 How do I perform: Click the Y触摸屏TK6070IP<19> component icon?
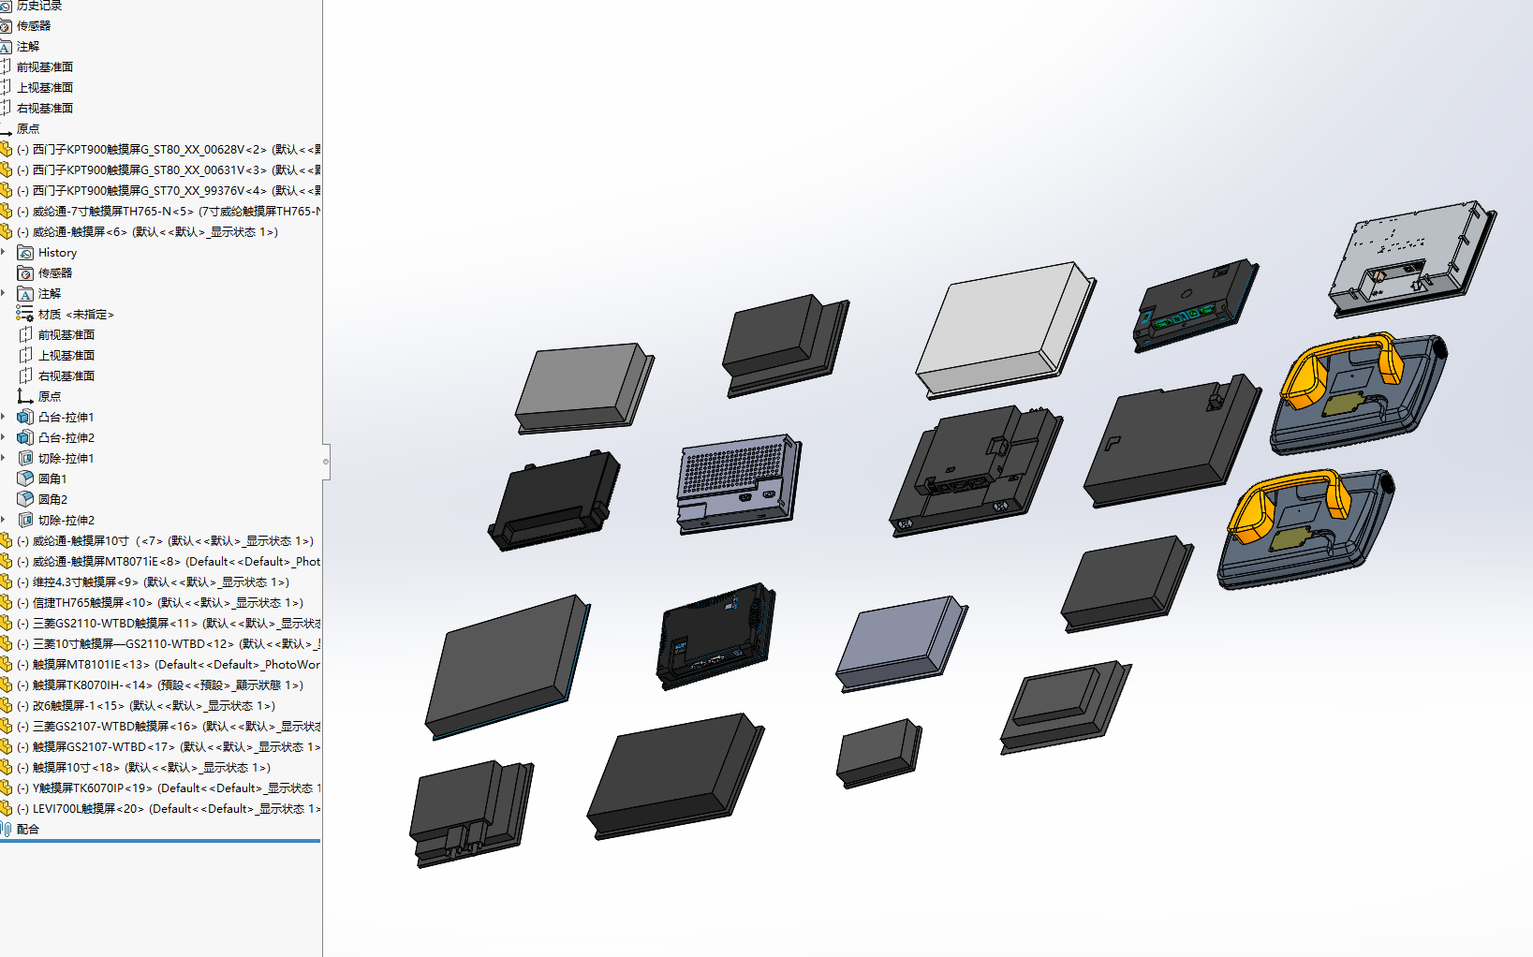click(x=6, y=788)
